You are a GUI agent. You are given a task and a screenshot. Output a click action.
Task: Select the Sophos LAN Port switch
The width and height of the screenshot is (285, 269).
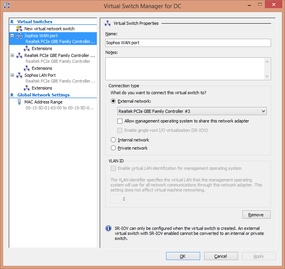click(40, 75)
